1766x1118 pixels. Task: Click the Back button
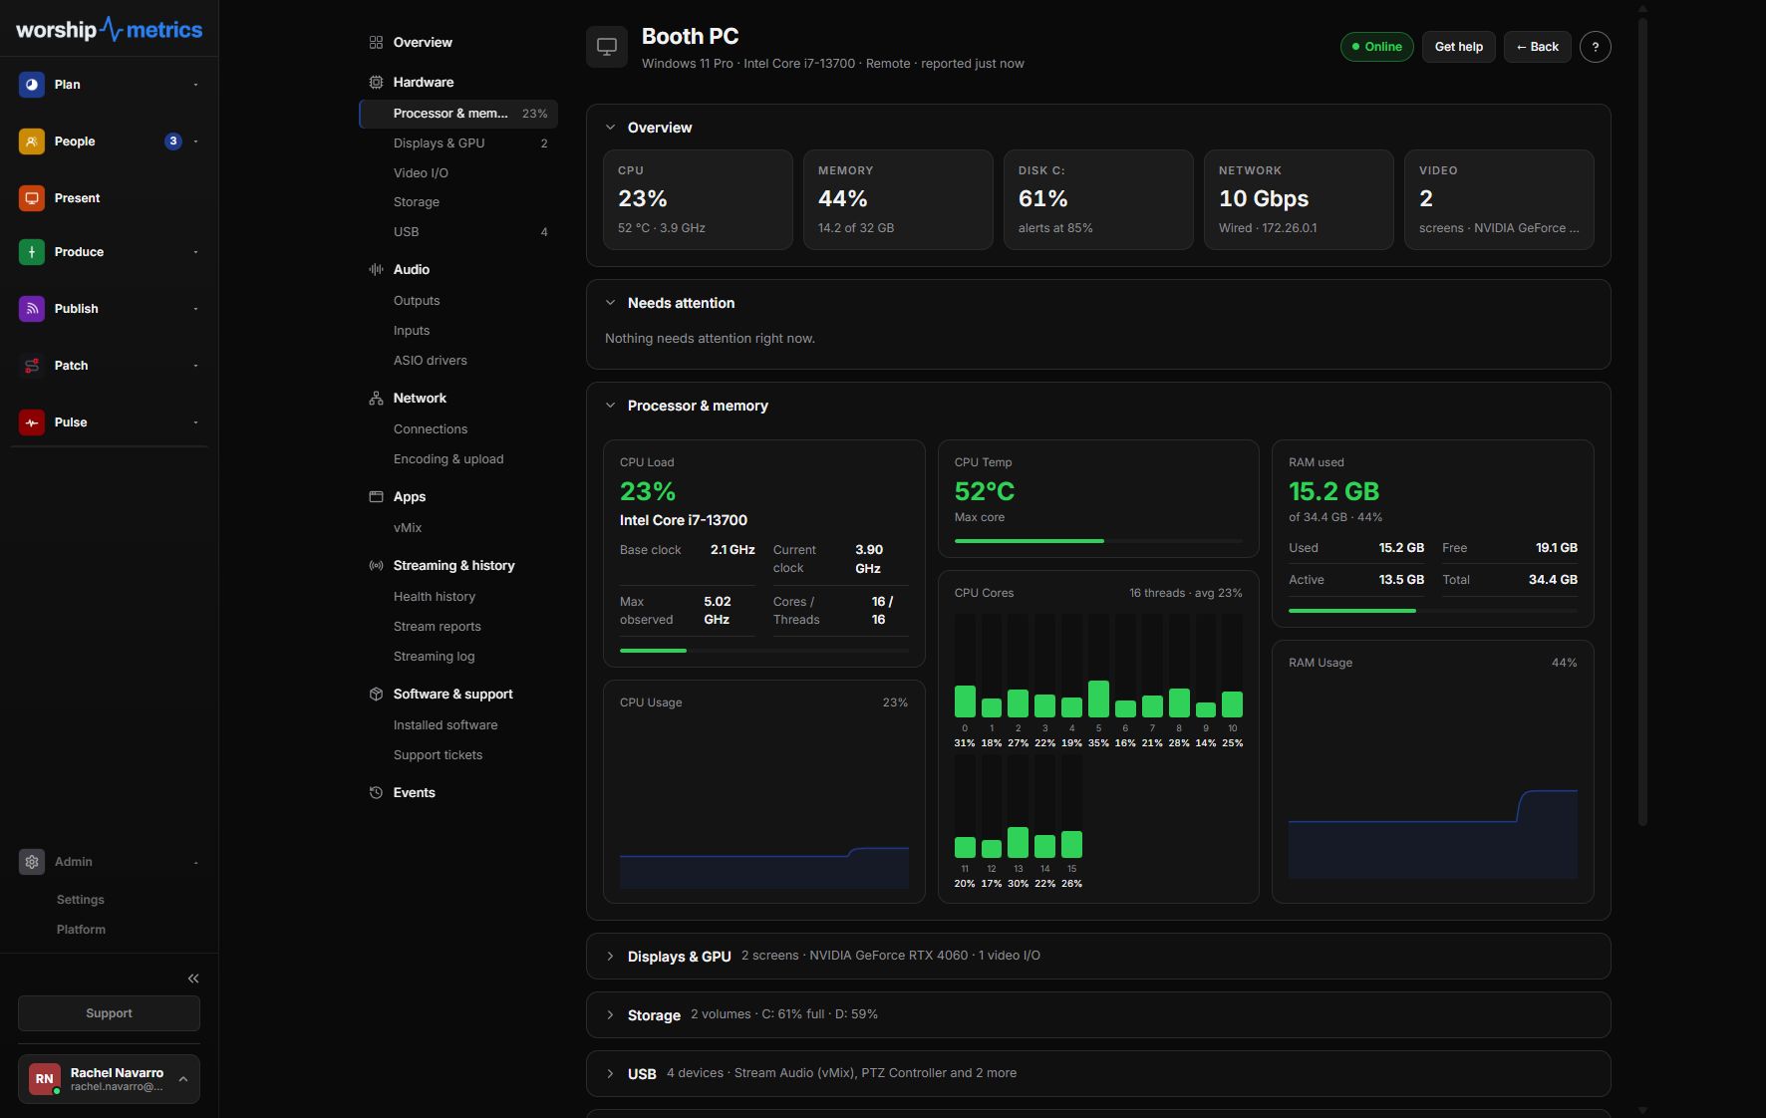[1538, 47]
